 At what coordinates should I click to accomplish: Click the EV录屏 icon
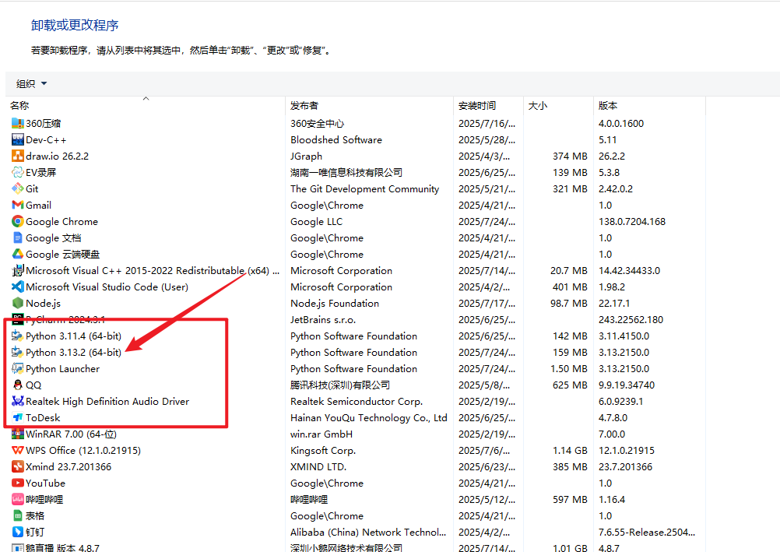pos(17,172)
